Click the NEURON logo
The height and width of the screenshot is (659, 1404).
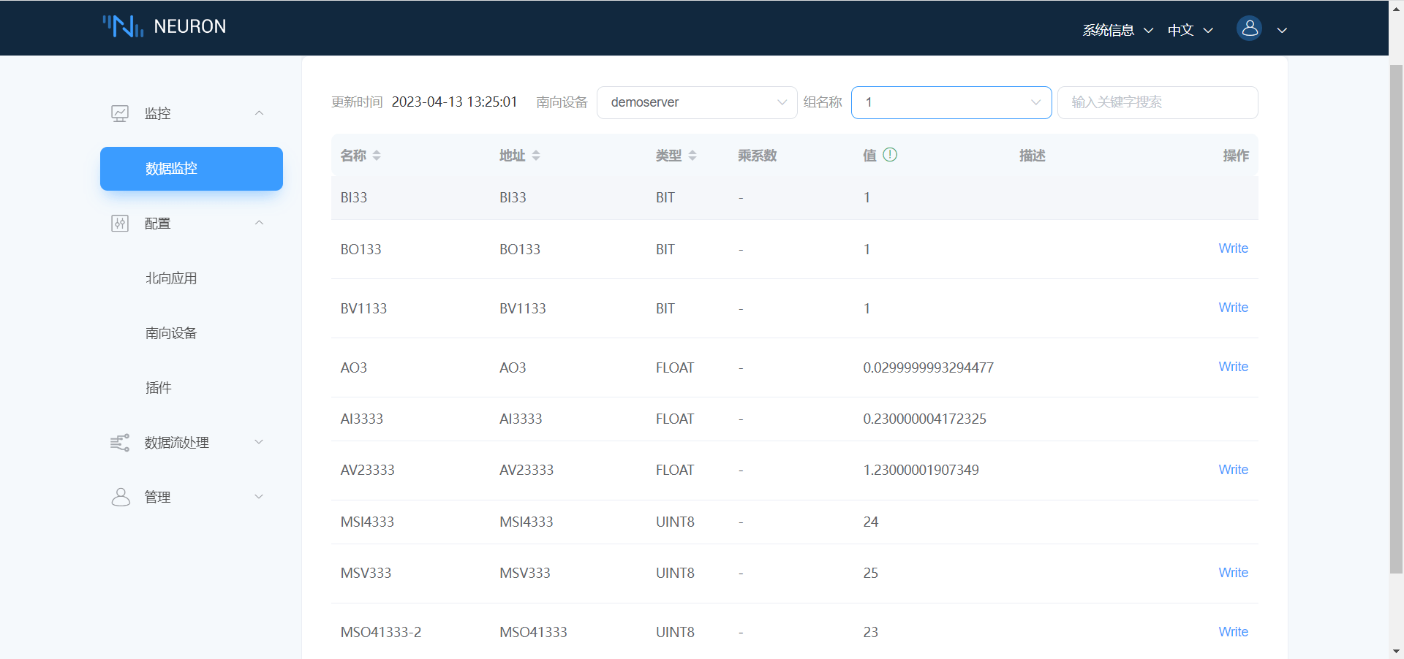pos(164,26)
